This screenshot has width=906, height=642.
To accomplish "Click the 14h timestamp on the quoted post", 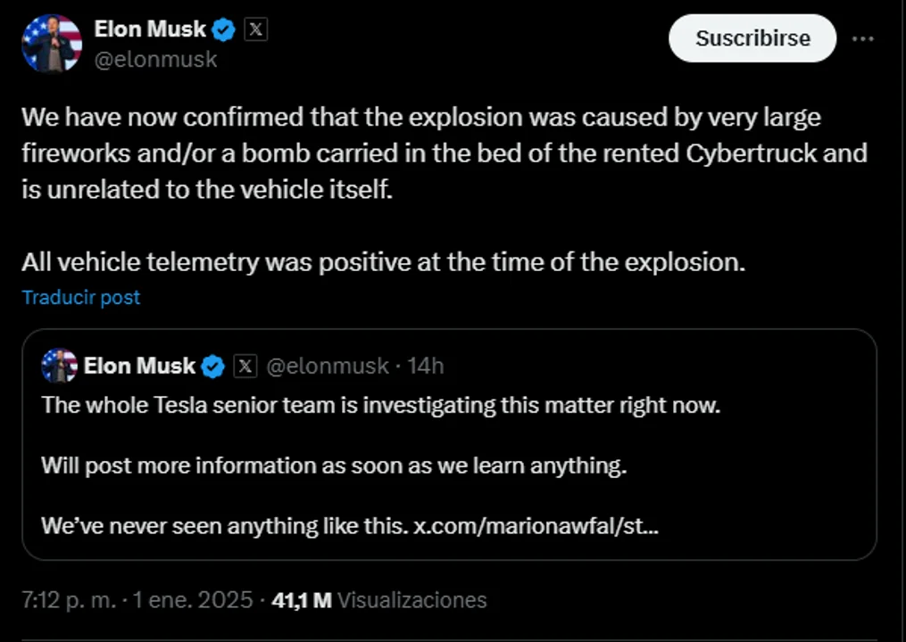I will point(426,366).
